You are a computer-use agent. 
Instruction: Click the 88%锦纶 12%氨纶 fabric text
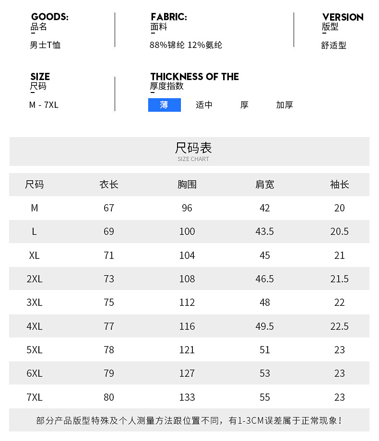[186, 46]
